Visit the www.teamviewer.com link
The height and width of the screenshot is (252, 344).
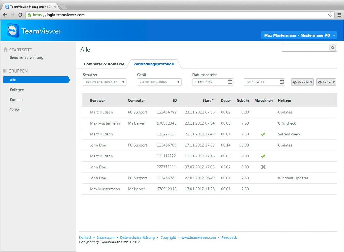coord(199,237)
